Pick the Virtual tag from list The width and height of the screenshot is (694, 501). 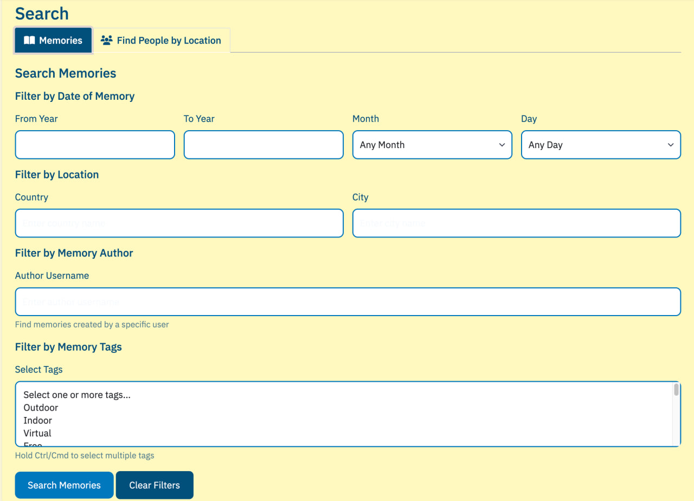[x=37, y=434]
